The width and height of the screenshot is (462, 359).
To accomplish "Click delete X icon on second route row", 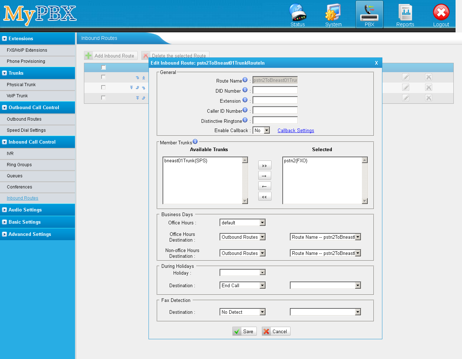I will click(429, 87).
